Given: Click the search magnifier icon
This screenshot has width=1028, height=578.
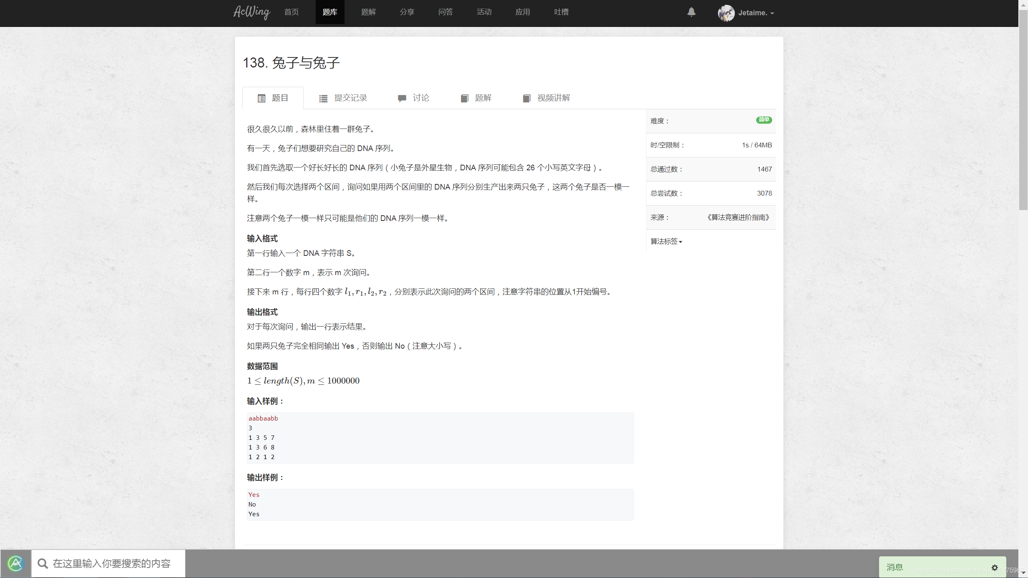Looking at the screenshot, I should click(43, 563).
